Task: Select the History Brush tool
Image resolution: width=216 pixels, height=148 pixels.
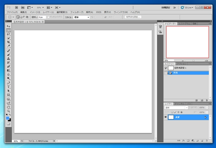Action: (x=9, y=62)
